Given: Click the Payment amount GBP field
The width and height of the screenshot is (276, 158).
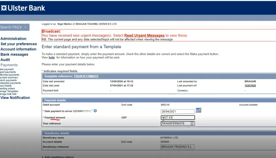Looking at the screenshot, I should pyautogui.click(x=178, y=117).
